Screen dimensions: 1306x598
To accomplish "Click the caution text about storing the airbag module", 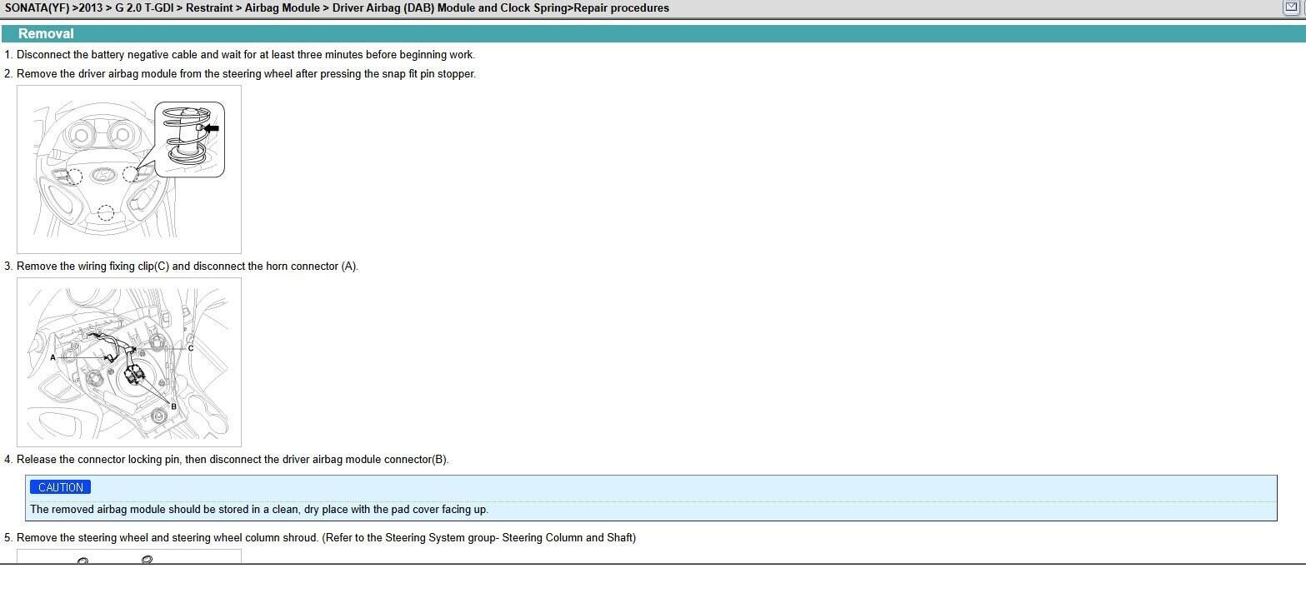I will tap(259, 510).
